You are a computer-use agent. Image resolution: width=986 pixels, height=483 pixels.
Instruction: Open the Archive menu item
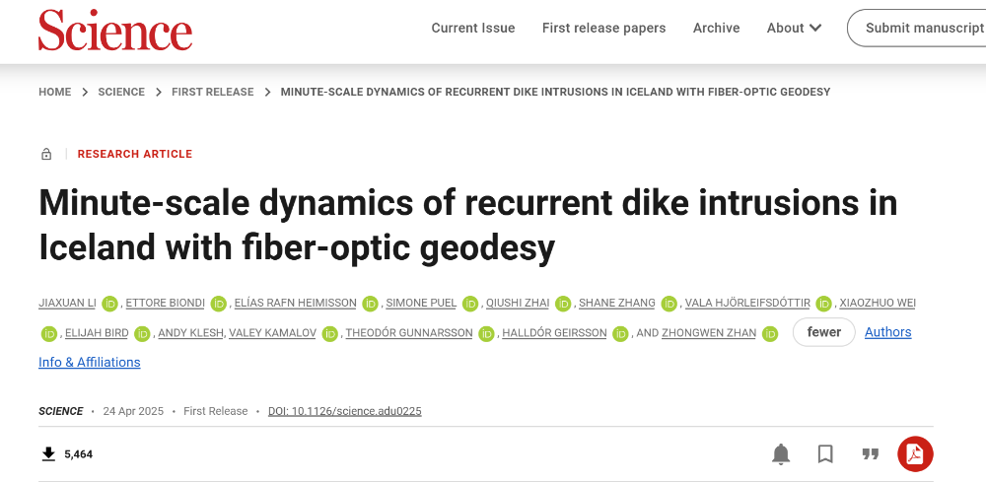pyautogui.click(x=716, y=28)
